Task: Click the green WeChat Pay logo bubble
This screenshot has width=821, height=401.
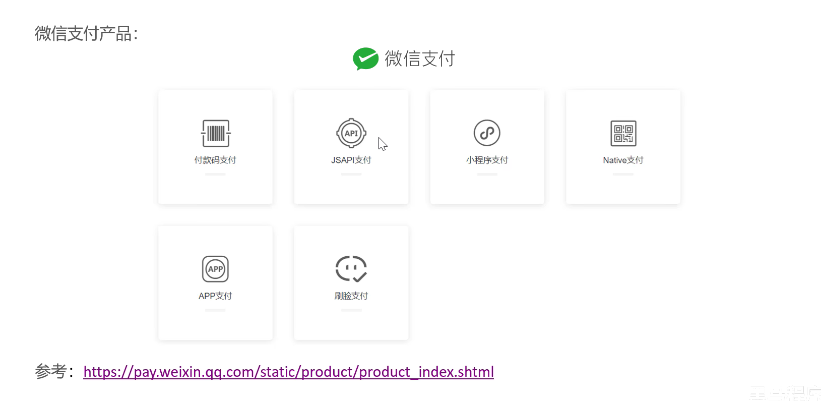Action: 365,59
